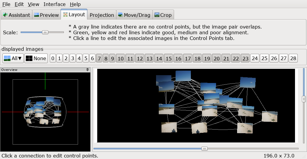Switch to the Projection tab
307x159 pixels.
point(102,15)
